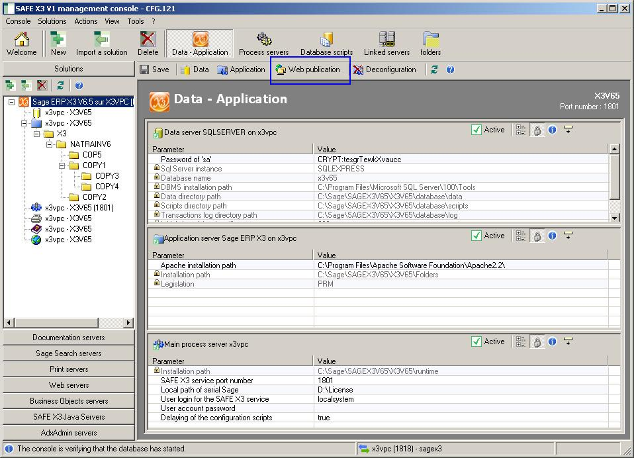Click the Data button beside Save
Image resolution: width=634 pixels, height=458 pixels.
click(x=195, y=69)
